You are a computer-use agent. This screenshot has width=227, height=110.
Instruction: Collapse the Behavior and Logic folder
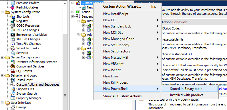tap(2, 75)
